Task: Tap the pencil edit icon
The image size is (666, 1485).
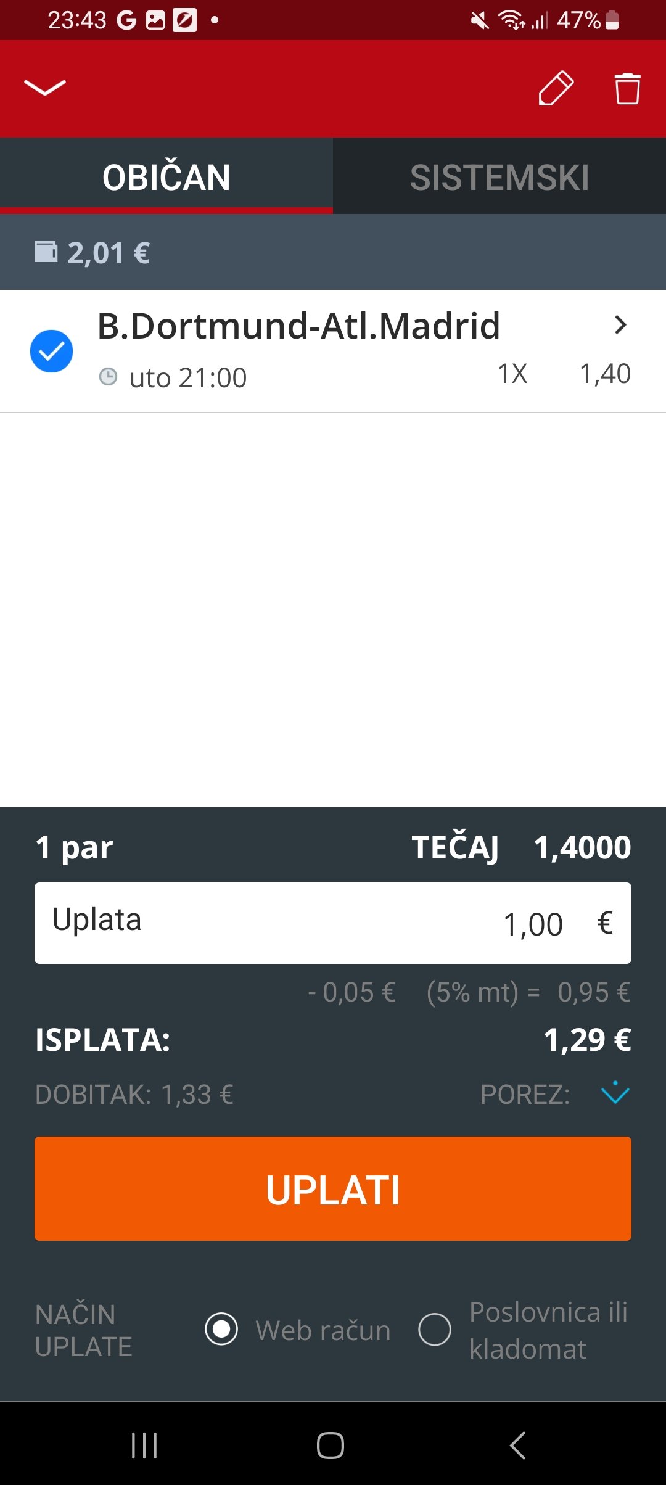Action: (556, 88)
